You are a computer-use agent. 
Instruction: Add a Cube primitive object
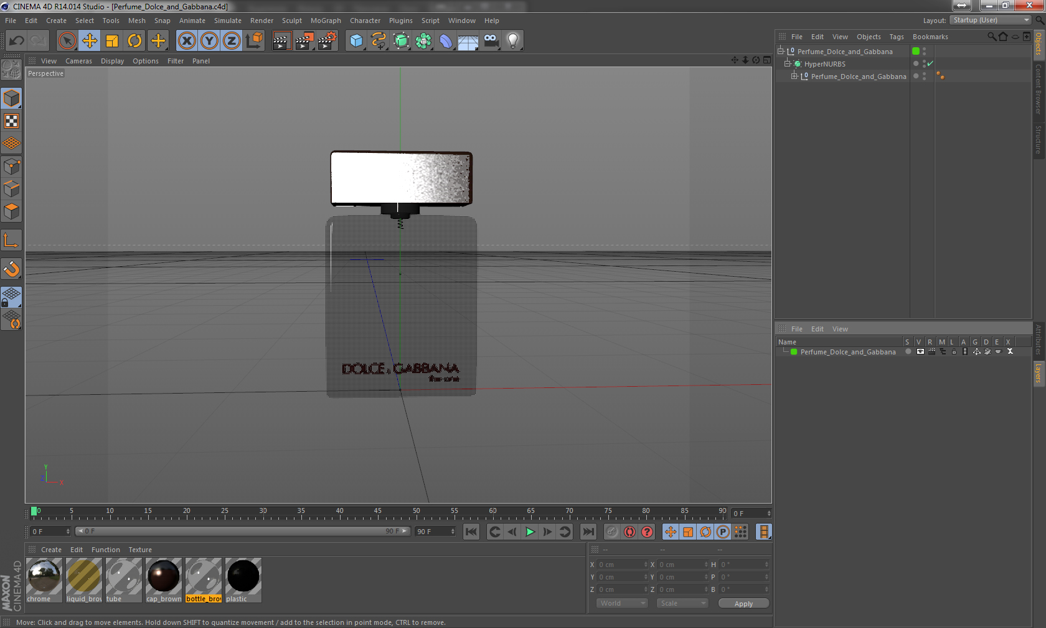coord(356,41)
